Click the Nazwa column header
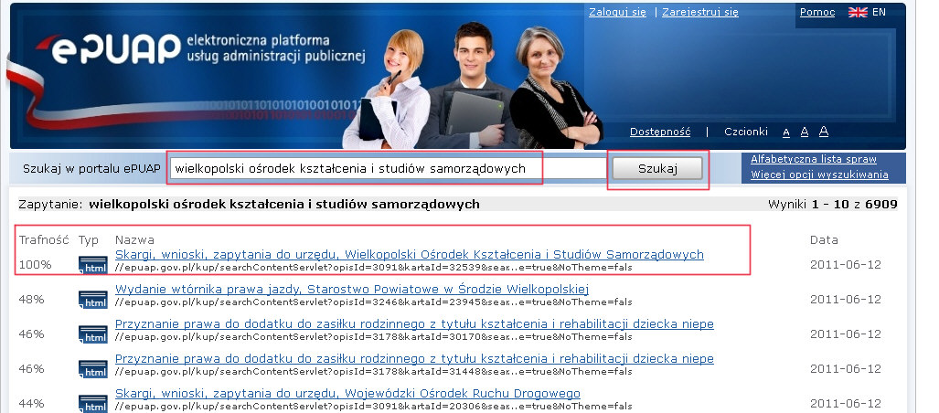The image size is (939, 413). pyautogui.click(x=134, y=240)
